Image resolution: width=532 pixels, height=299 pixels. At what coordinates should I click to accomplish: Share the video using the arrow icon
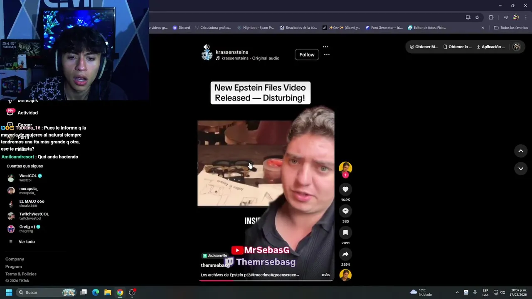click(x=345, y=254)
